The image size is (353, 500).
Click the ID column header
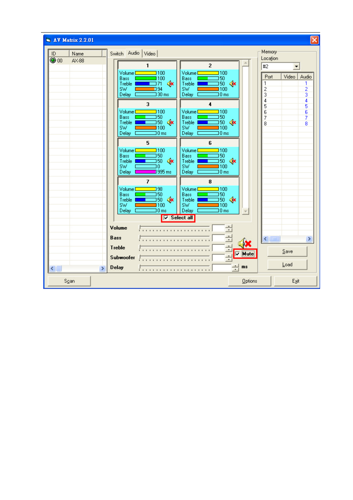[x=59, y=54]
